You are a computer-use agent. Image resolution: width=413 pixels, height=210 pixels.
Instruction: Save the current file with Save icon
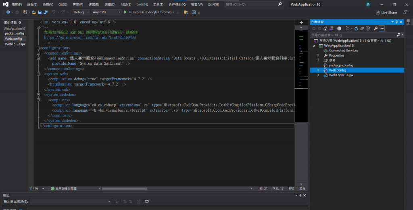tap(40, 12)
